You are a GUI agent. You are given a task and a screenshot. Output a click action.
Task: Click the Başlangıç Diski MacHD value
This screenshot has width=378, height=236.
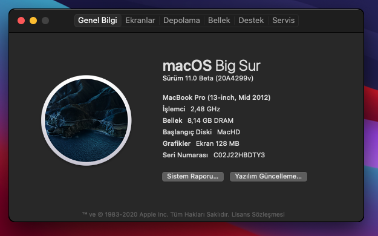pyautogui.click(x=229, y=132)
